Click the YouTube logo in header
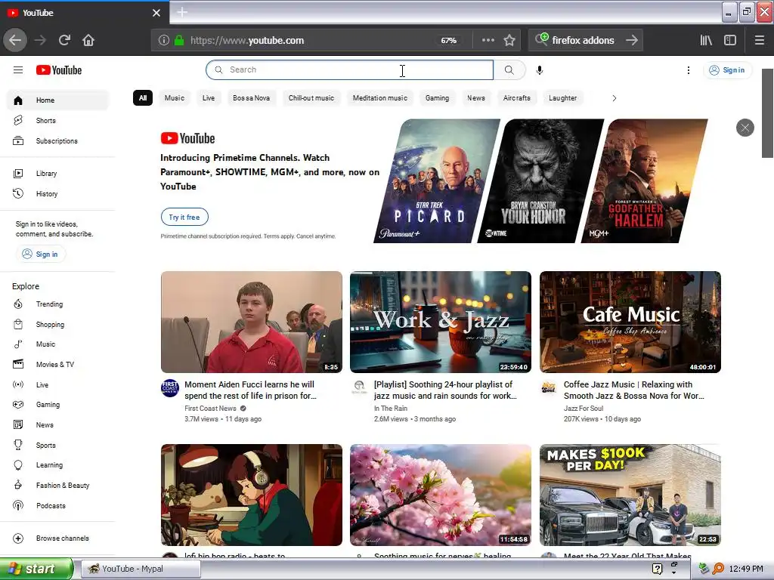 (x=59, y=70)
